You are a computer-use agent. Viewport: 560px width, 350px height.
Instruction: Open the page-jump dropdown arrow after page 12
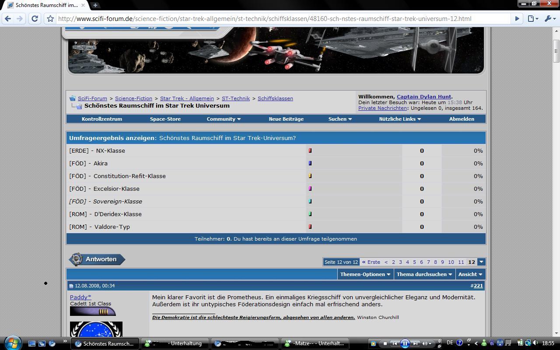(481, 262)
